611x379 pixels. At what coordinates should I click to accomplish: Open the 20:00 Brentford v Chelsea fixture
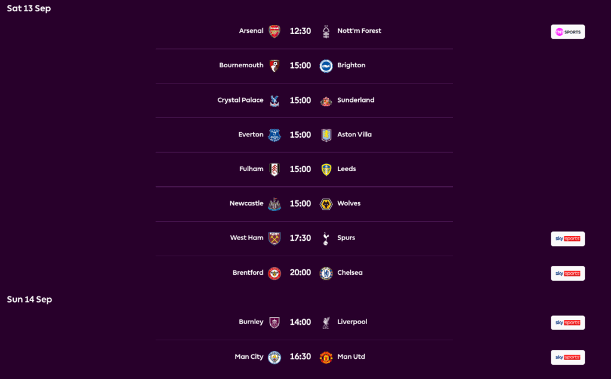click(300, 273)
